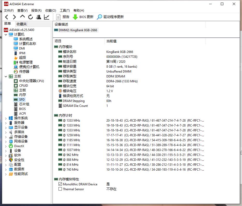Toggle the Thermal Sensor checkbox
The height and width of the screenshot is (206, 242).
tap(60, 189)
